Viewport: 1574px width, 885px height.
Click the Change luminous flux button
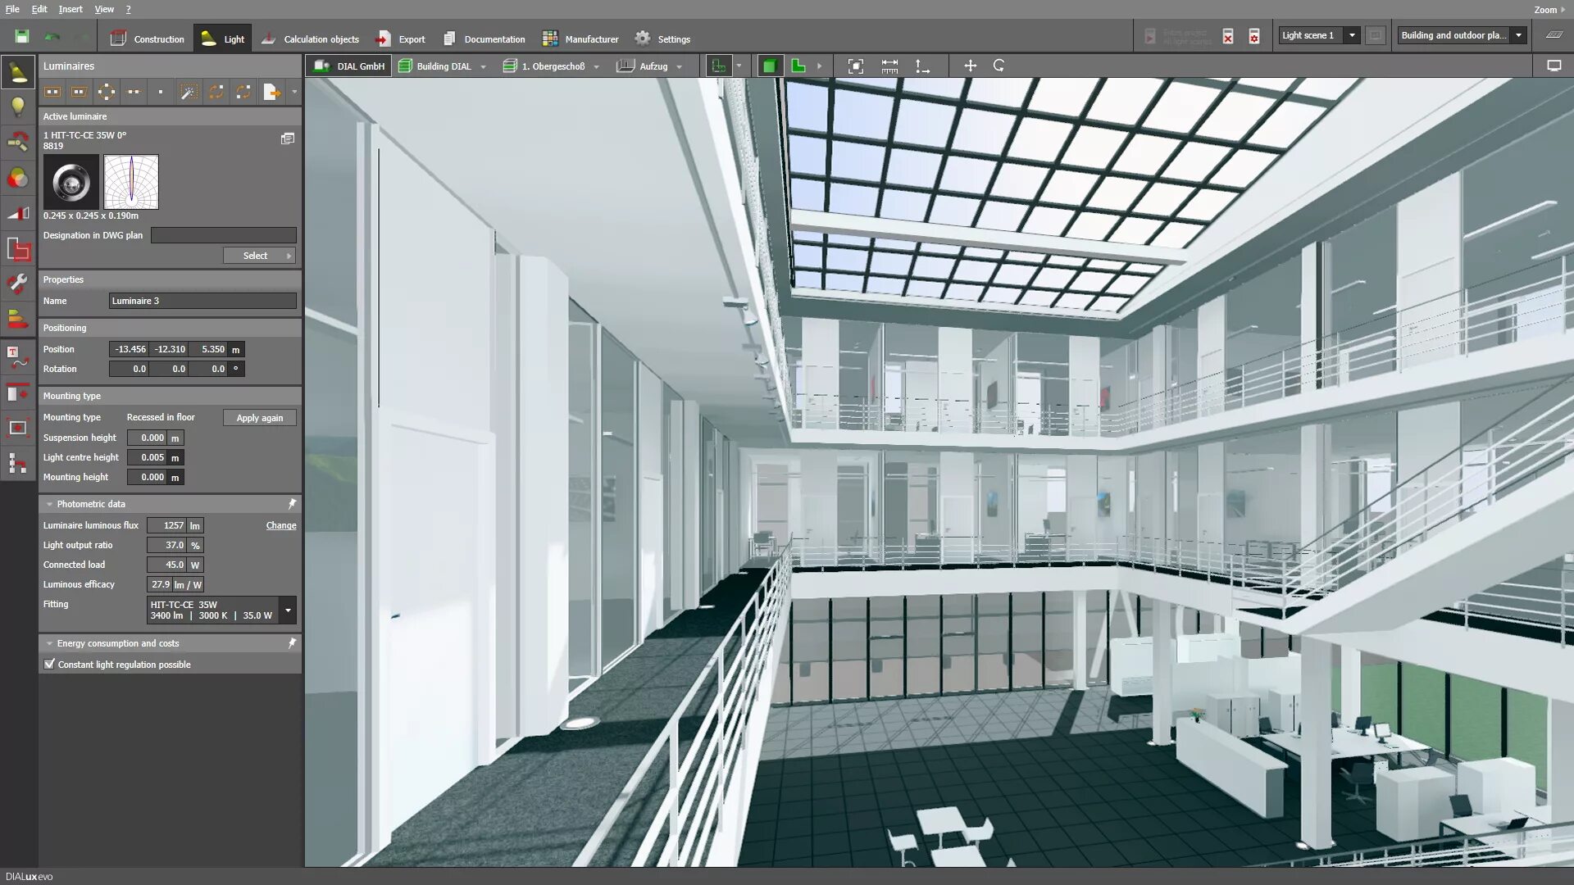click(281, 525)
